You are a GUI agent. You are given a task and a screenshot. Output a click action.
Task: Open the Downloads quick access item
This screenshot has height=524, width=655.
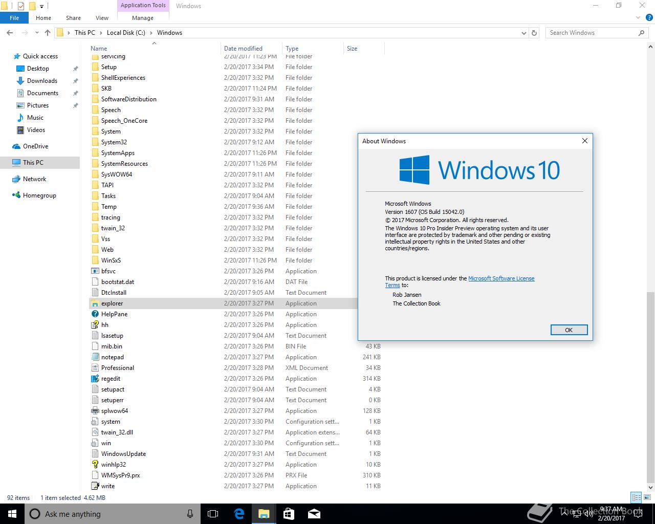pos(42,81)
